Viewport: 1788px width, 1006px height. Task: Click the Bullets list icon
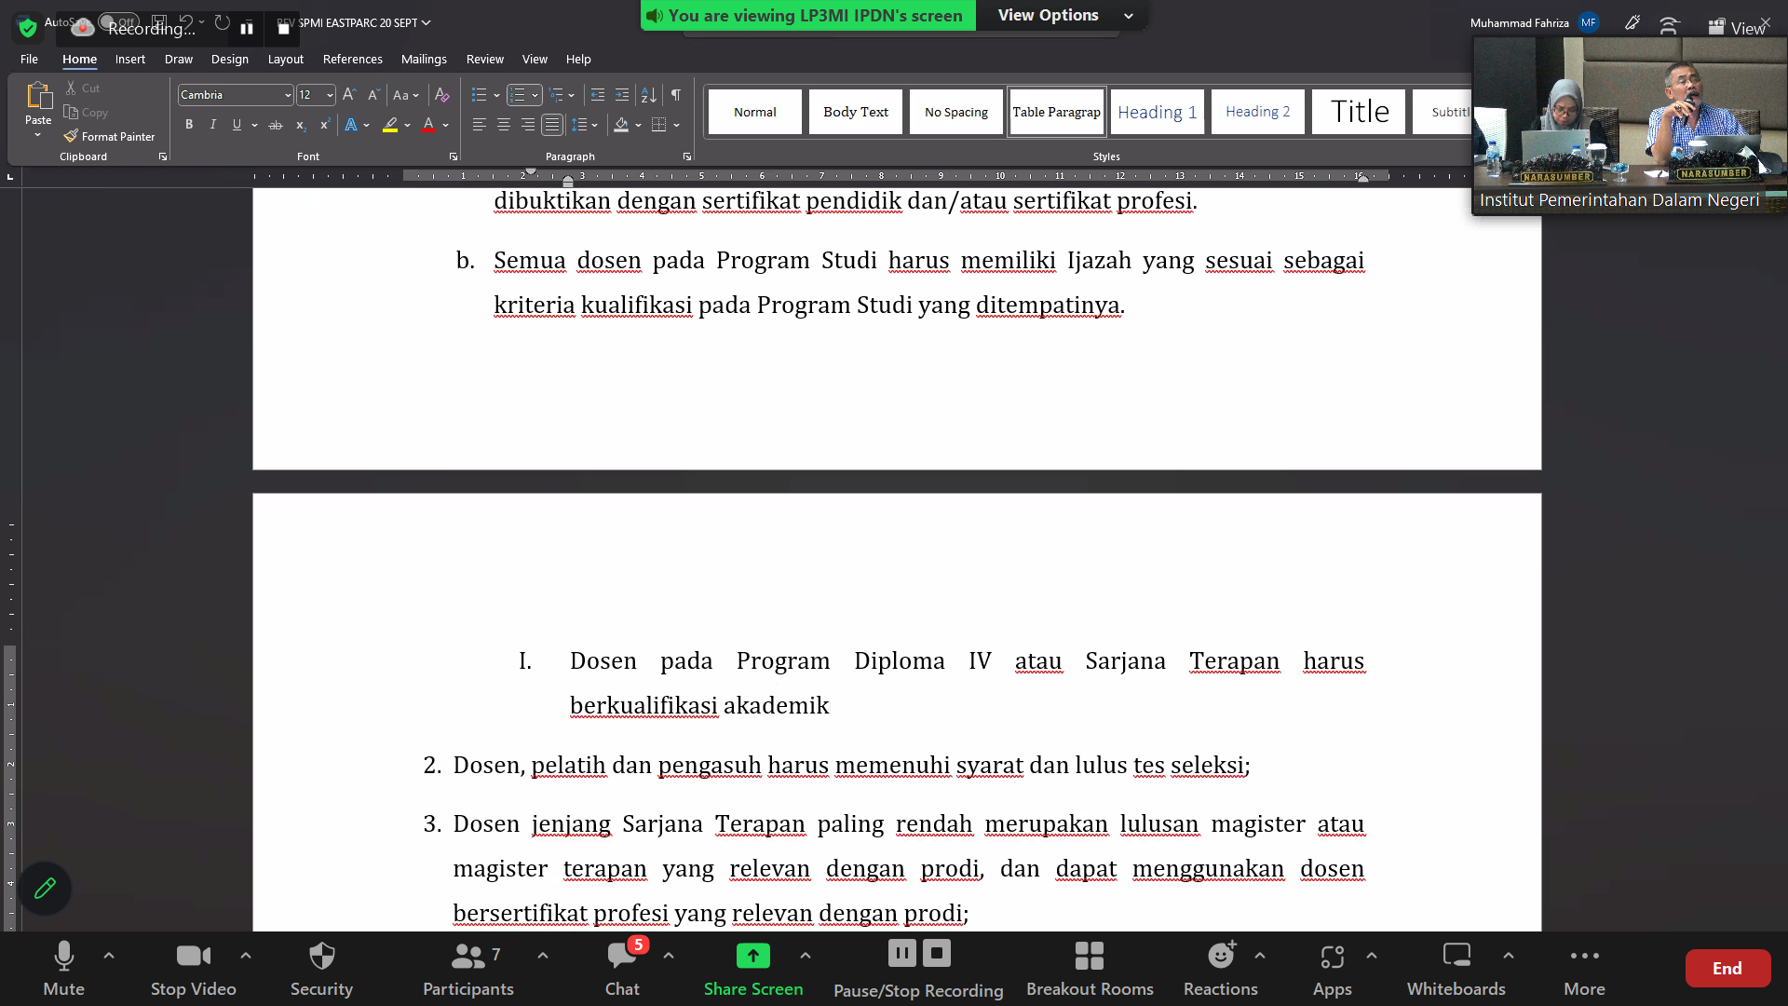click(x=480, y=95)
